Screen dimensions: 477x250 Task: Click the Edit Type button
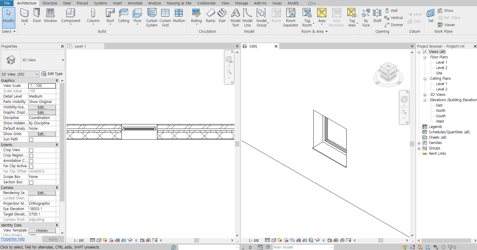(52, 74)
